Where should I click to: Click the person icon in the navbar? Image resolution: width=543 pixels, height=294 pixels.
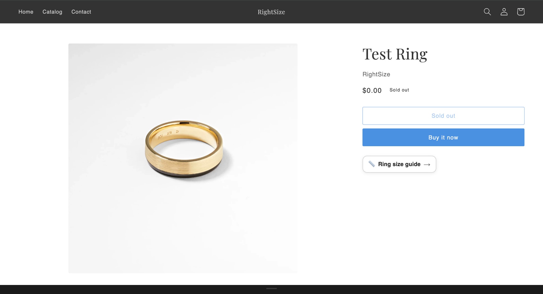pos(504,12)
